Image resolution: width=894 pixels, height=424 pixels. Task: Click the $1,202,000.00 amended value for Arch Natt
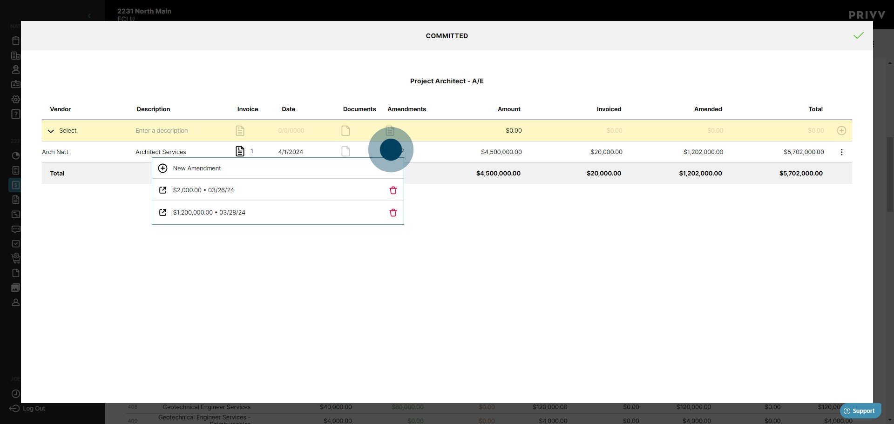pyautogui.click(x=703, y=152)
